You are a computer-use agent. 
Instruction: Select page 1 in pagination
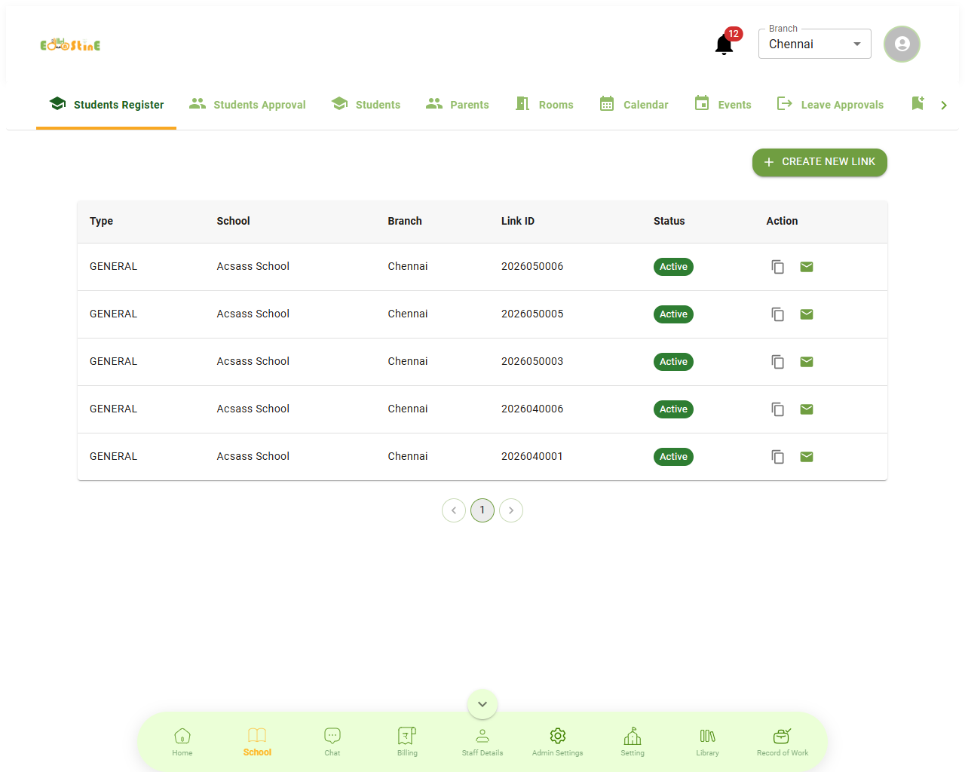[482, 510]
